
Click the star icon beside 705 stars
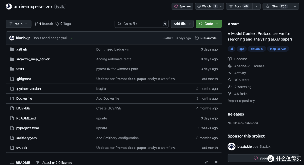tap(230, 80)
